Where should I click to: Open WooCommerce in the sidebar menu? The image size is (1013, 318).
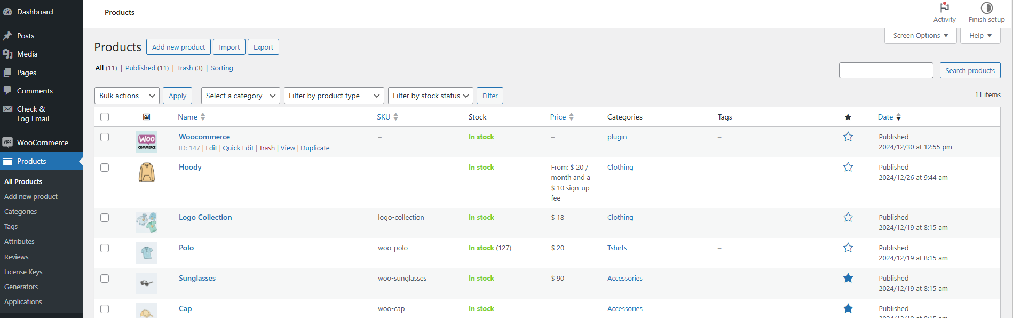42,142
